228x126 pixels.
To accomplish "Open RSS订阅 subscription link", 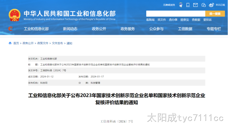I will (220, 5).
